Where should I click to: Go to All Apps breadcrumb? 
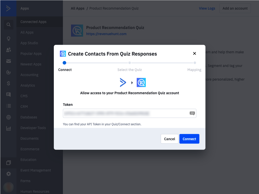tap(78, 8)
